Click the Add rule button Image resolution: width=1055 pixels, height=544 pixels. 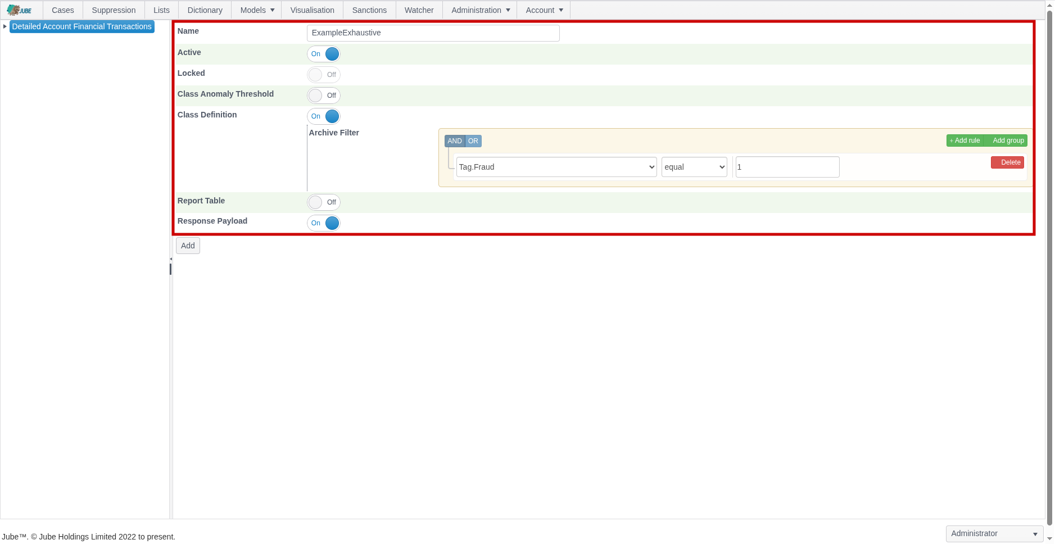point(965,140)
